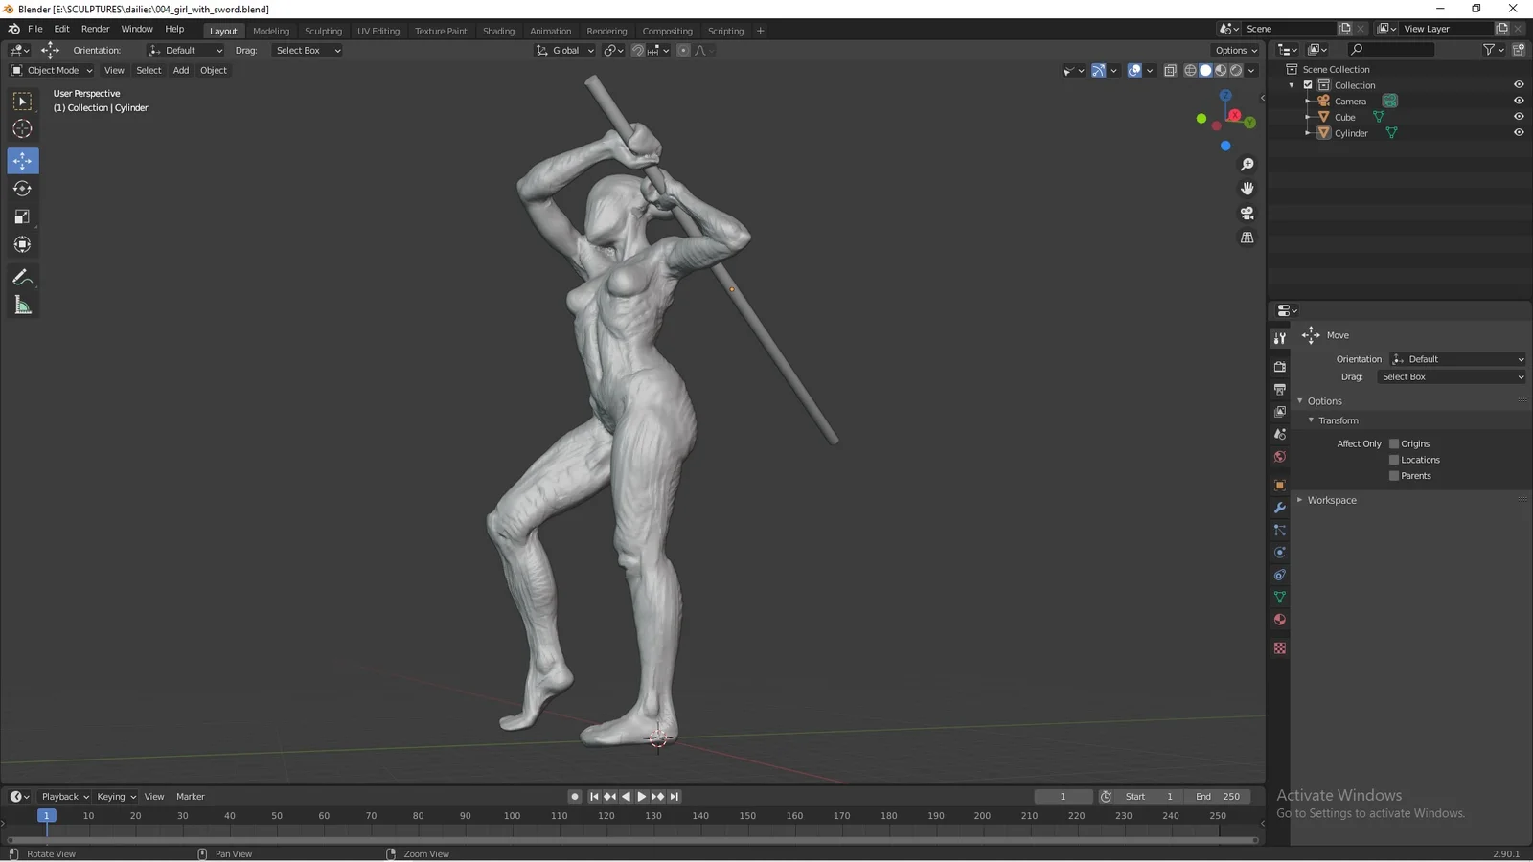The image size is (1533, 862).
Task: Enable Rendered viewport shading mode
Action: point(1236,70)
